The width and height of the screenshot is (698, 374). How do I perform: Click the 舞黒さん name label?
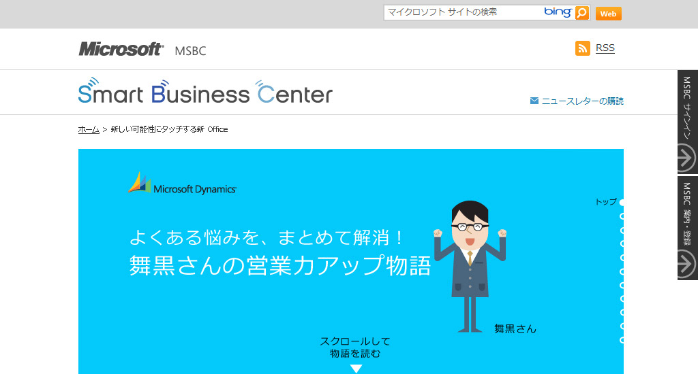[515, 328]
